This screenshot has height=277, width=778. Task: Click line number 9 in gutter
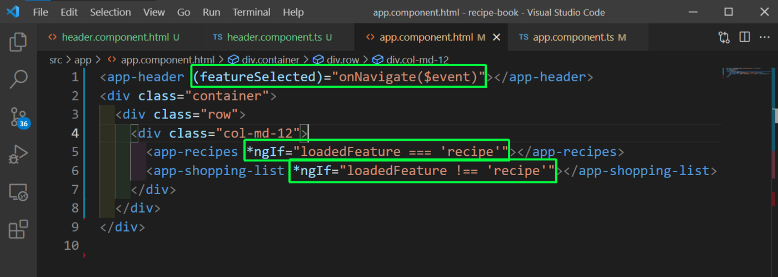tap(74, 227)
